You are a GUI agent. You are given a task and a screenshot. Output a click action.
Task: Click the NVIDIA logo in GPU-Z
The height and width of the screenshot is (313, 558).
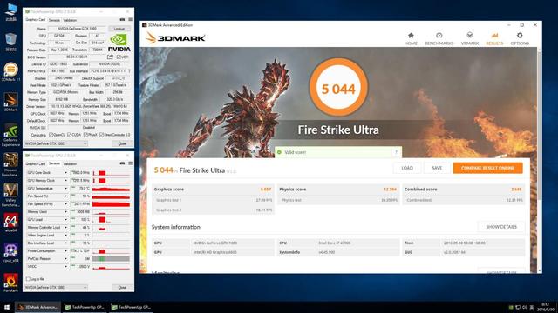119,43
